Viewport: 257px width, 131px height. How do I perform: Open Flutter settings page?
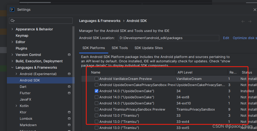pyautogui.click(x=25, y=93)
